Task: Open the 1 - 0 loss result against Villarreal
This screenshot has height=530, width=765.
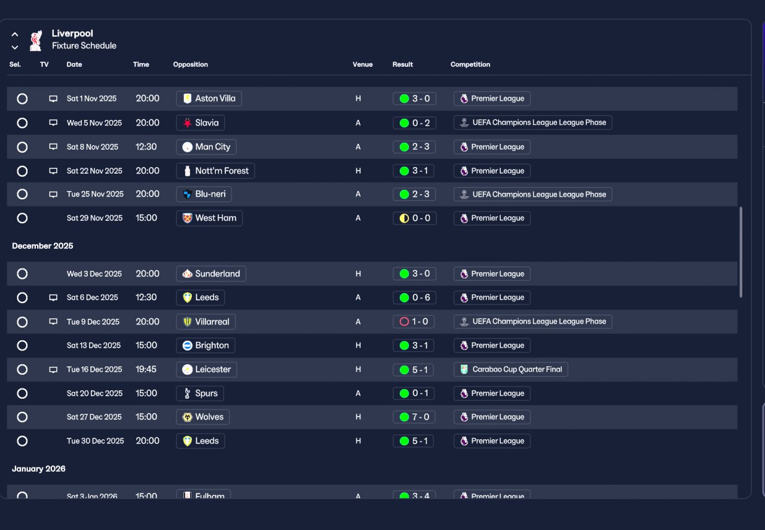Action: pyautogui.click(x=414, y=322)
